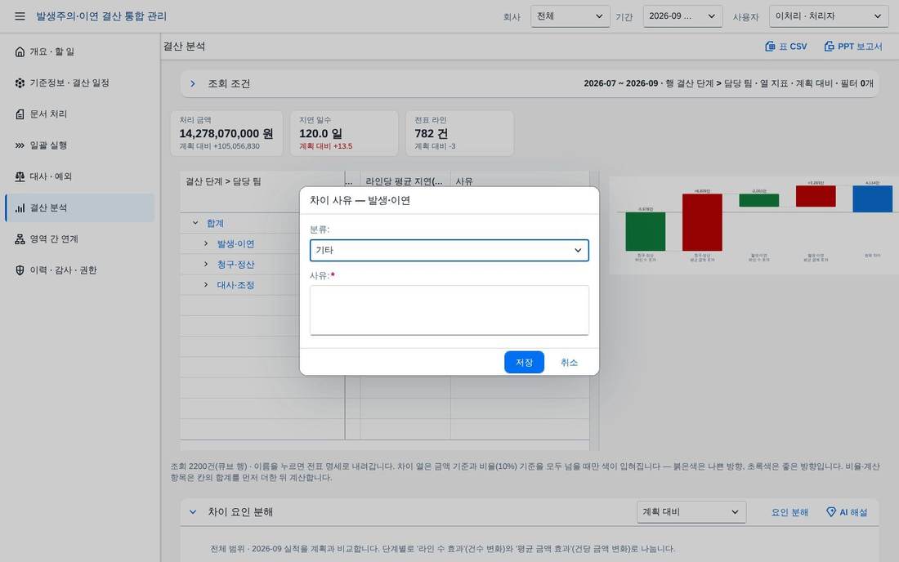Click the 결산 분석 bar chart icon
The image size is (899, 562).
[20, 207]
